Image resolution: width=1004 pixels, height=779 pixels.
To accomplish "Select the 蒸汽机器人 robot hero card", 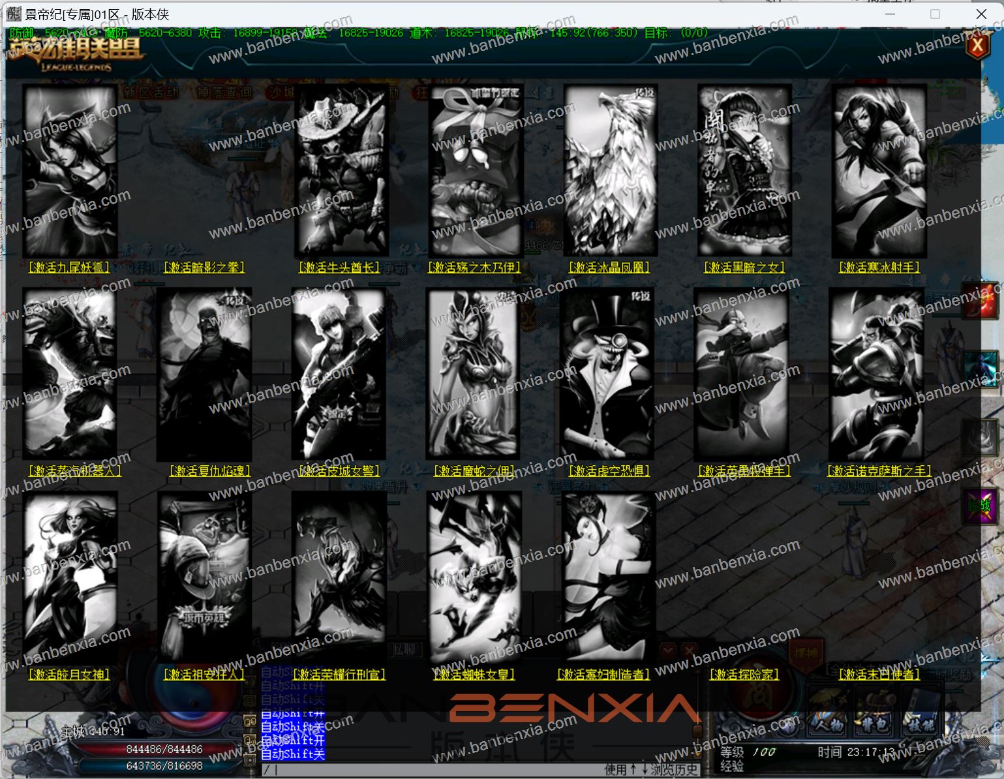I will (x=70, y=373).
